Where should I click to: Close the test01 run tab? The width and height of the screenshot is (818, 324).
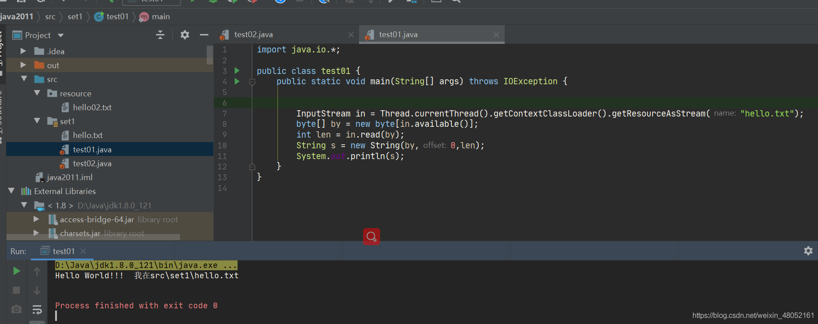coord(83,251)
